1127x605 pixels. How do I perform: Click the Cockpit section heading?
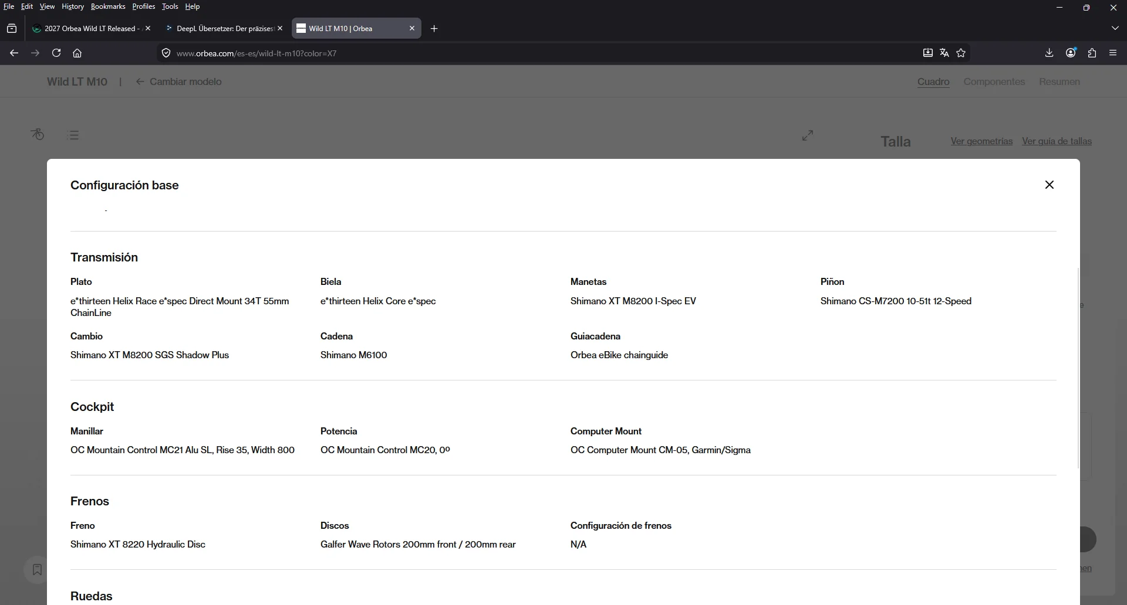coord(92,407)
